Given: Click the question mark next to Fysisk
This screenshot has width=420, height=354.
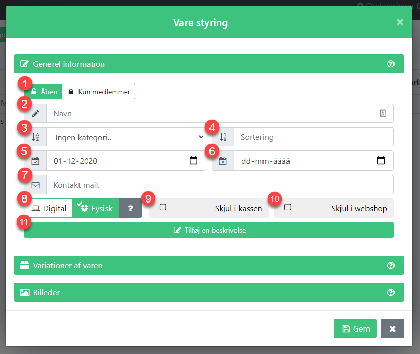Looking at the screenshot, I should pos(130,208).
